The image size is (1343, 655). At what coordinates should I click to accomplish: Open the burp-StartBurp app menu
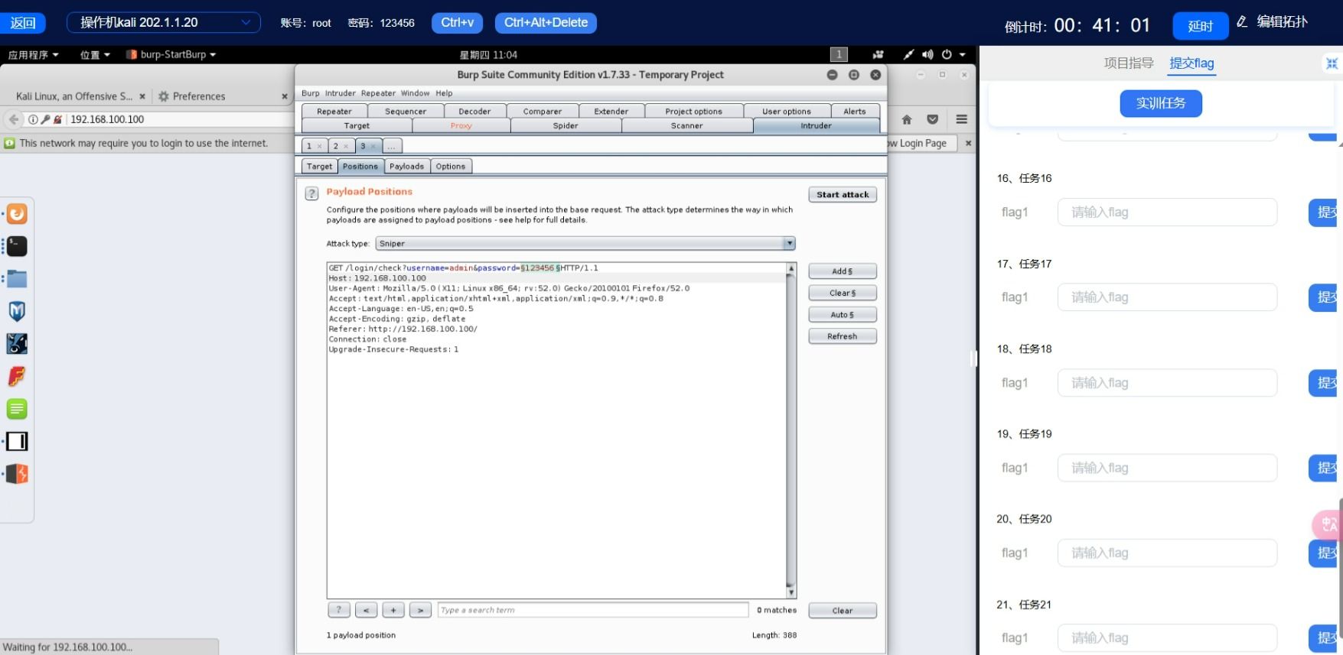click(x=171, y=54)
